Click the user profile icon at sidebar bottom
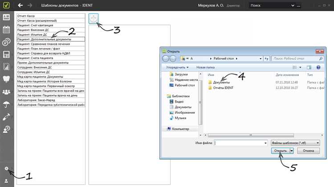Viewport: 334px width, 187px height. pos(7,181)
